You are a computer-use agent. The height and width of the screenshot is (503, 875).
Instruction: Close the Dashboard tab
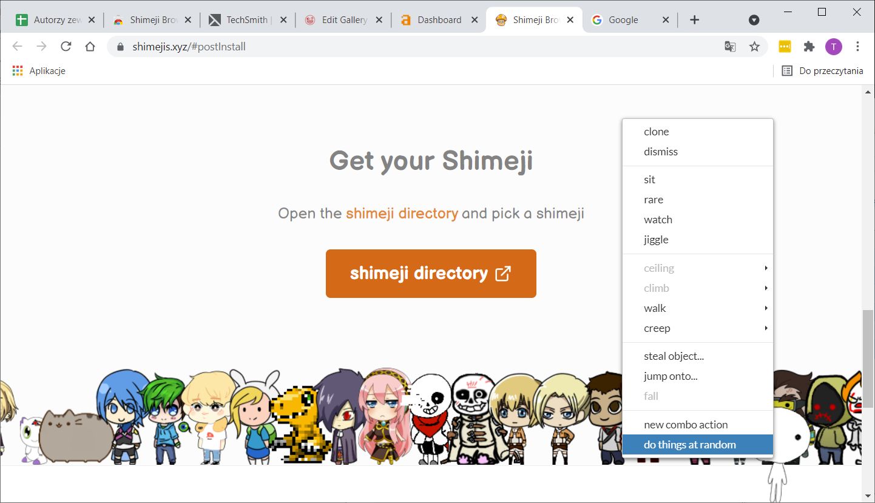[475, 20]
